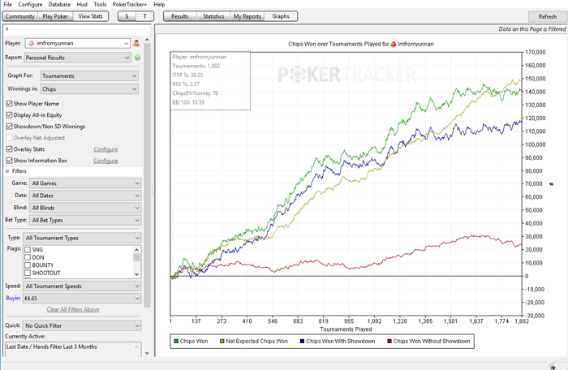
Task: Select the $ cash mode button
Action: pos(127,16)
